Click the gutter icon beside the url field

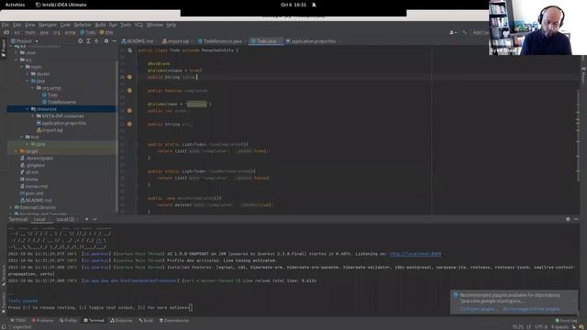click(x=129, y=125)
